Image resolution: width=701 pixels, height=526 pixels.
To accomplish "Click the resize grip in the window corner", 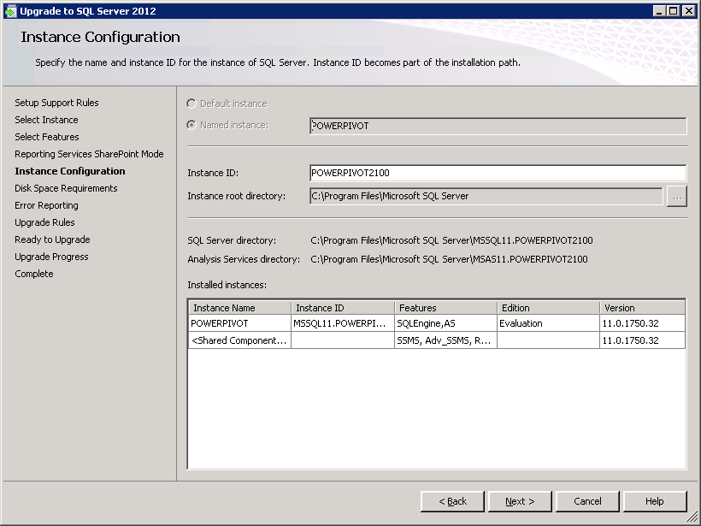I will (x=692, y=517).
